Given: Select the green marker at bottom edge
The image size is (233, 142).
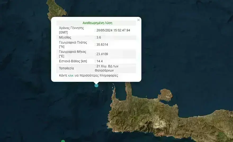Looking at the screenshot, I should 63,141.
